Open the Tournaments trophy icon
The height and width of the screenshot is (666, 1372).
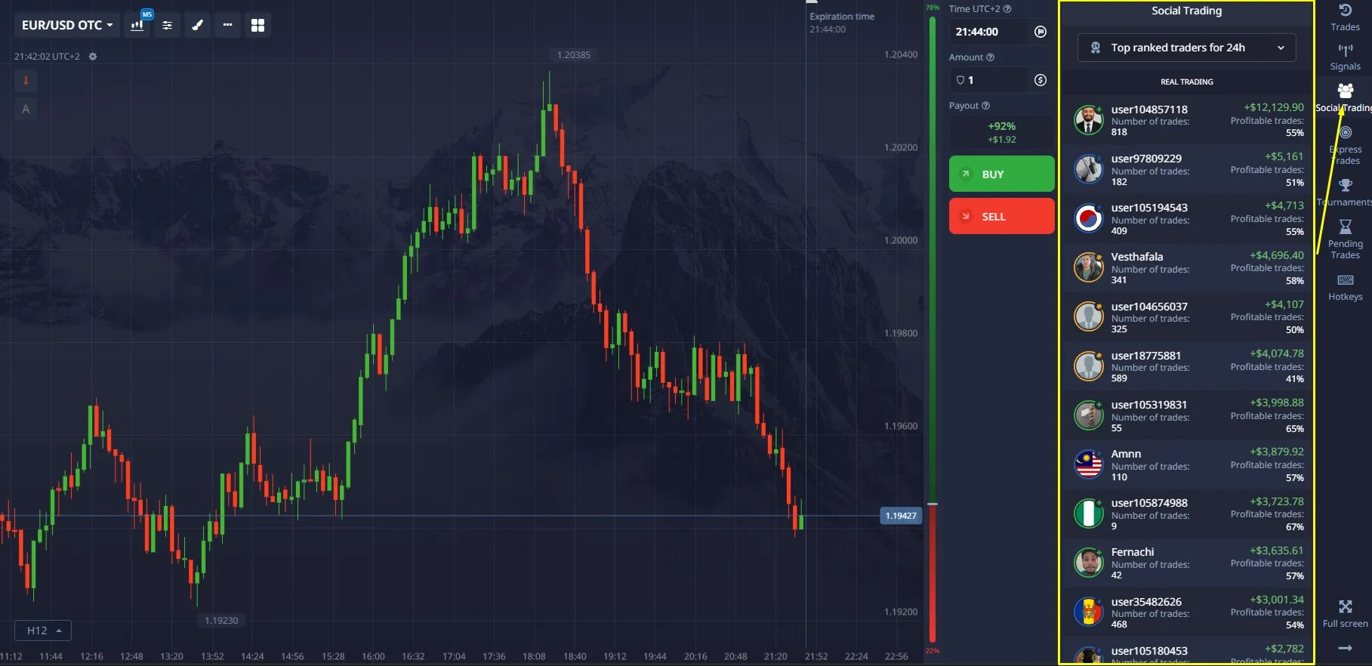click(x=1345, y=192)
